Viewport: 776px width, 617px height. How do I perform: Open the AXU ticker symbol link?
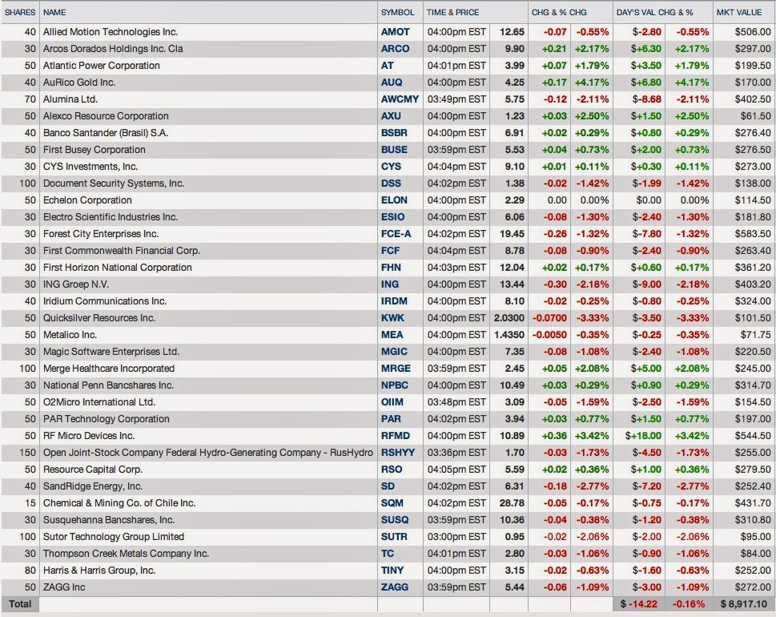tap(391, 116)
